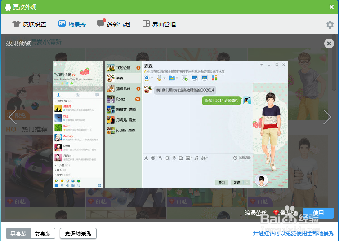339x241 pixels.
Task: Click the 发送 send button
Action: (x=237, y=182)
